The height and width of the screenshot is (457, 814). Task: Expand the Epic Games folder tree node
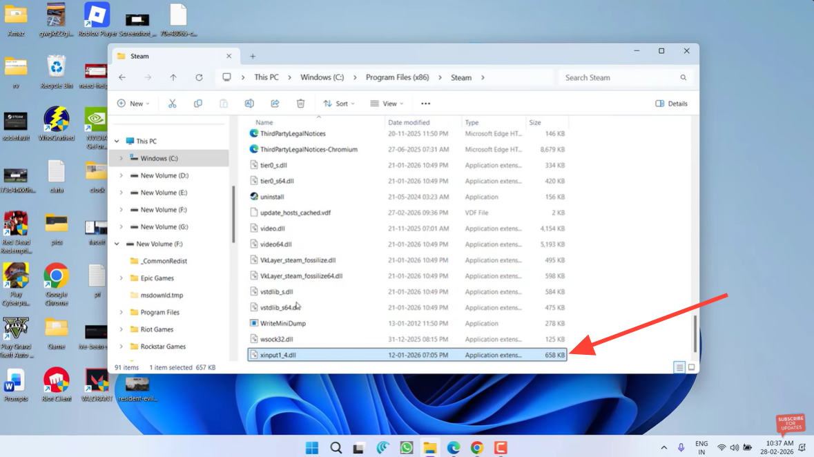tap(122, 278)
